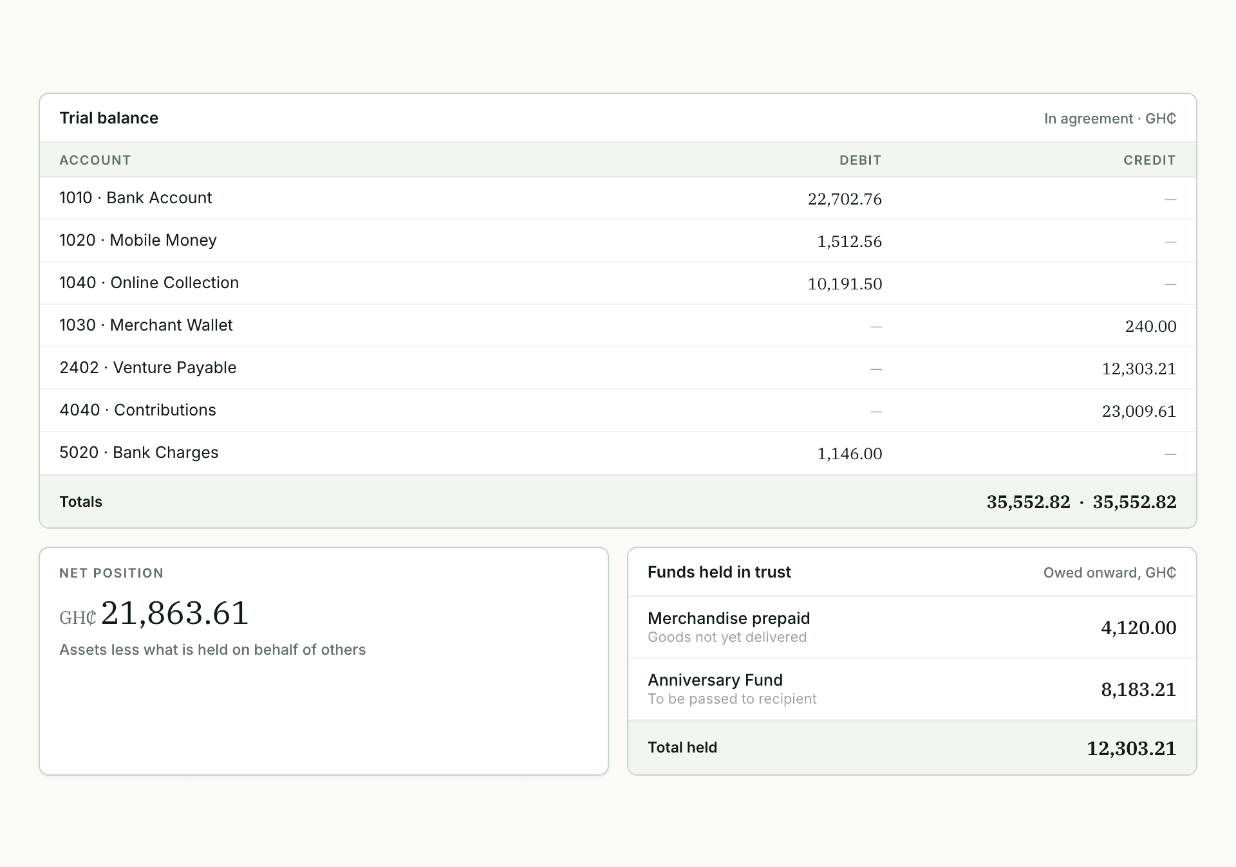
Task: Select the 240.00 credit value
Action: point(1150,327)
